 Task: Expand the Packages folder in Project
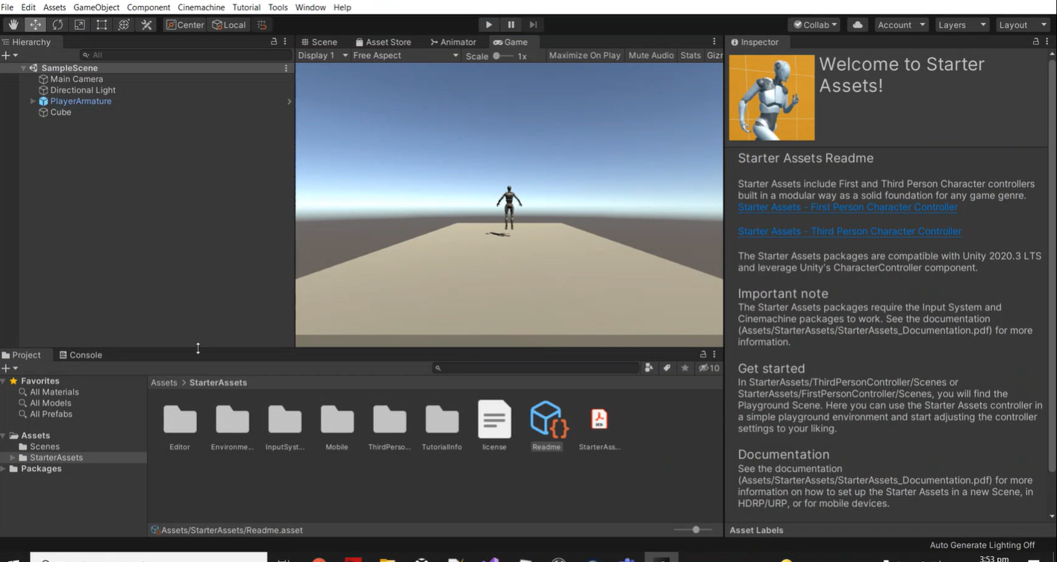4,469
